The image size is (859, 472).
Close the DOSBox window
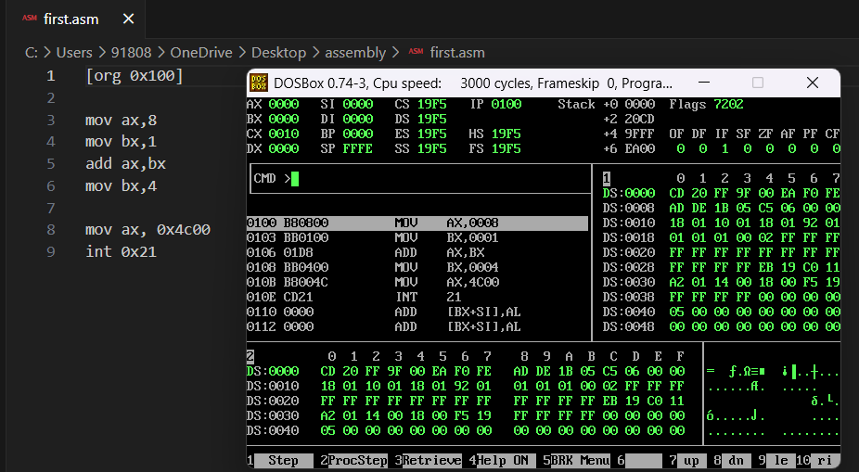tap(813, 83)
